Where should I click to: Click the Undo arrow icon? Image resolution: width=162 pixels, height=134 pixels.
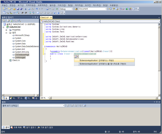tap(37, 9)
